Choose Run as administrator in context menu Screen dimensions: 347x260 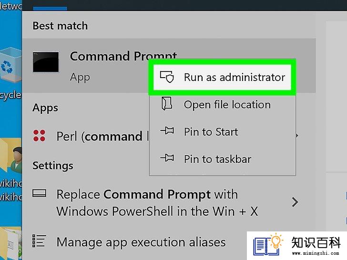(x=222, y=77)
